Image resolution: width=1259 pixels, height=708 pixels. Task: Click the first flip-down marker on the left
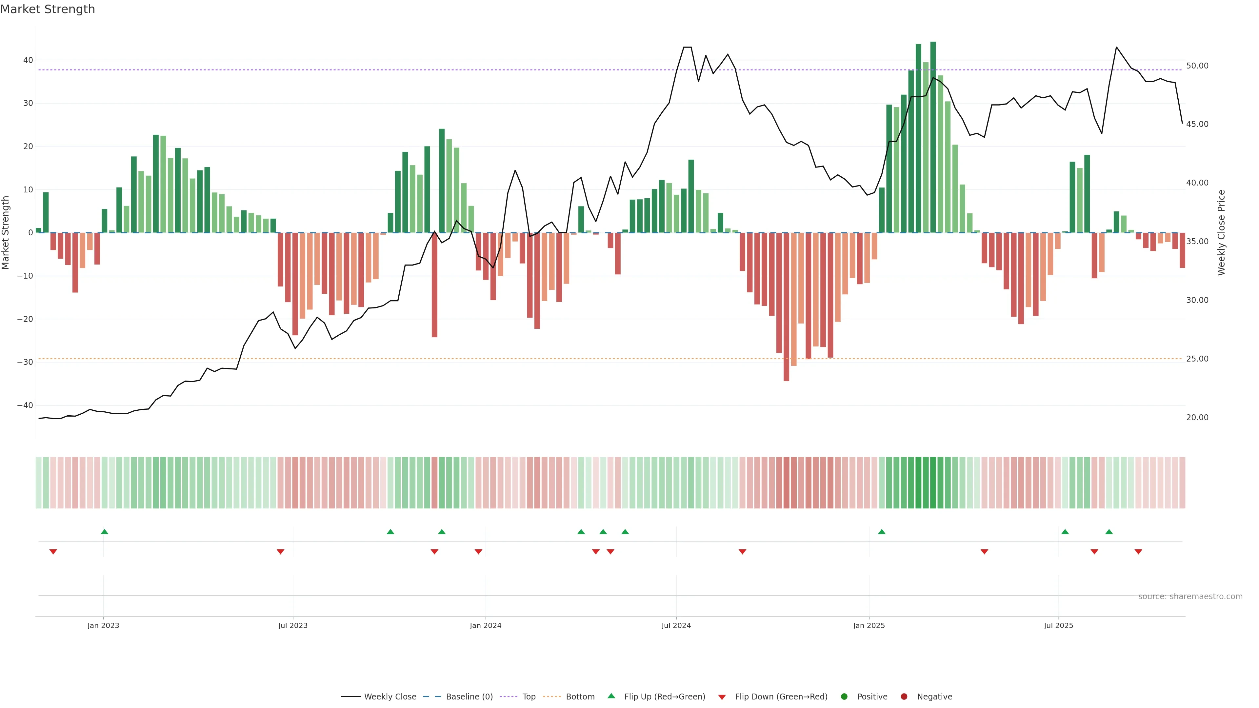pos(53,552)
